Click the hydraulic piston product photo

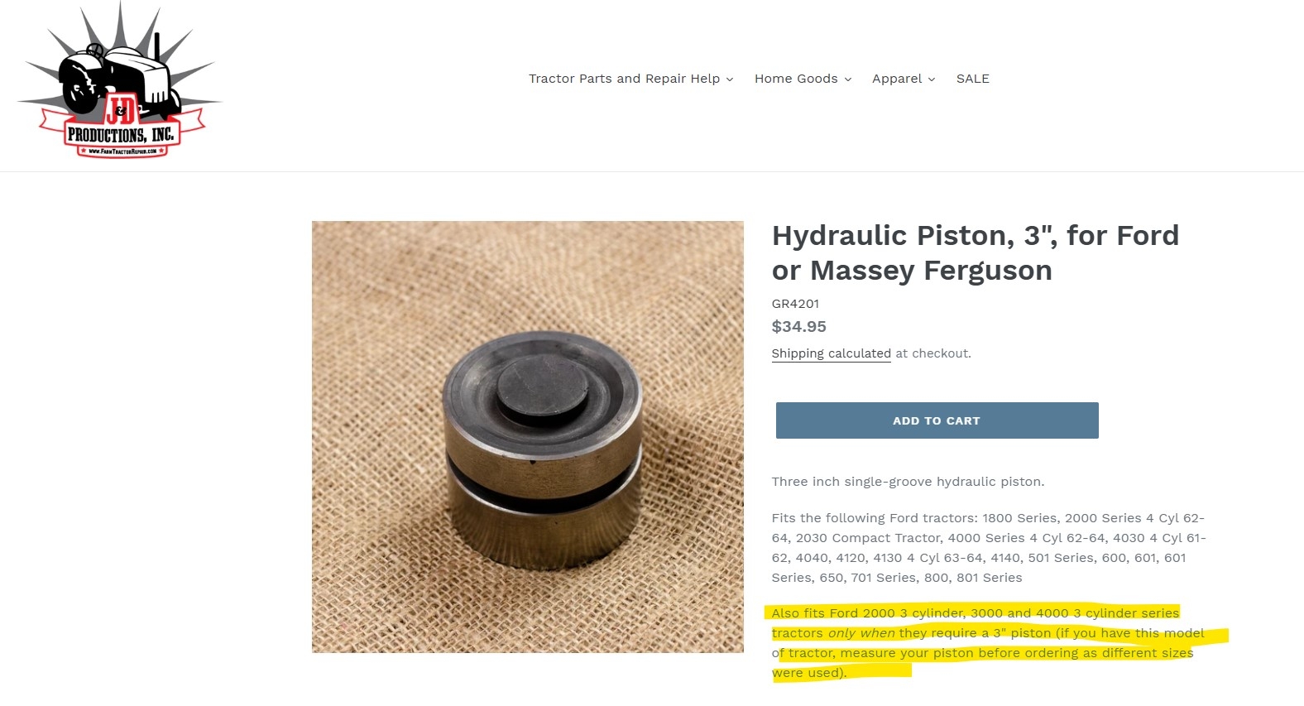528,437
